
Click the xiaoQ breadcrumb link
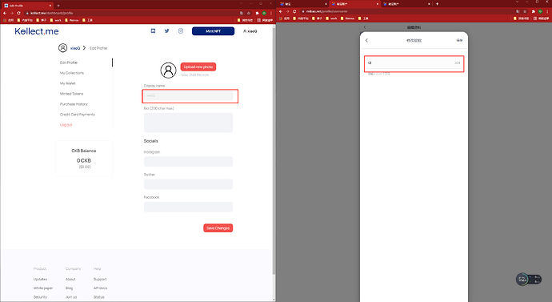[x=75, y=48]
